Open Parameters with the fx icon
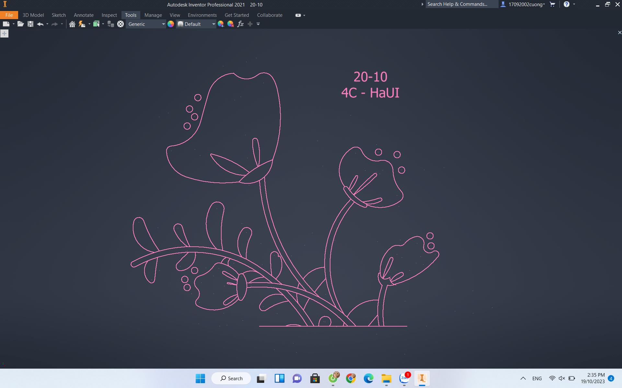Screen dimensions: 622x388 pyautogui.click(x=240, y=24)
